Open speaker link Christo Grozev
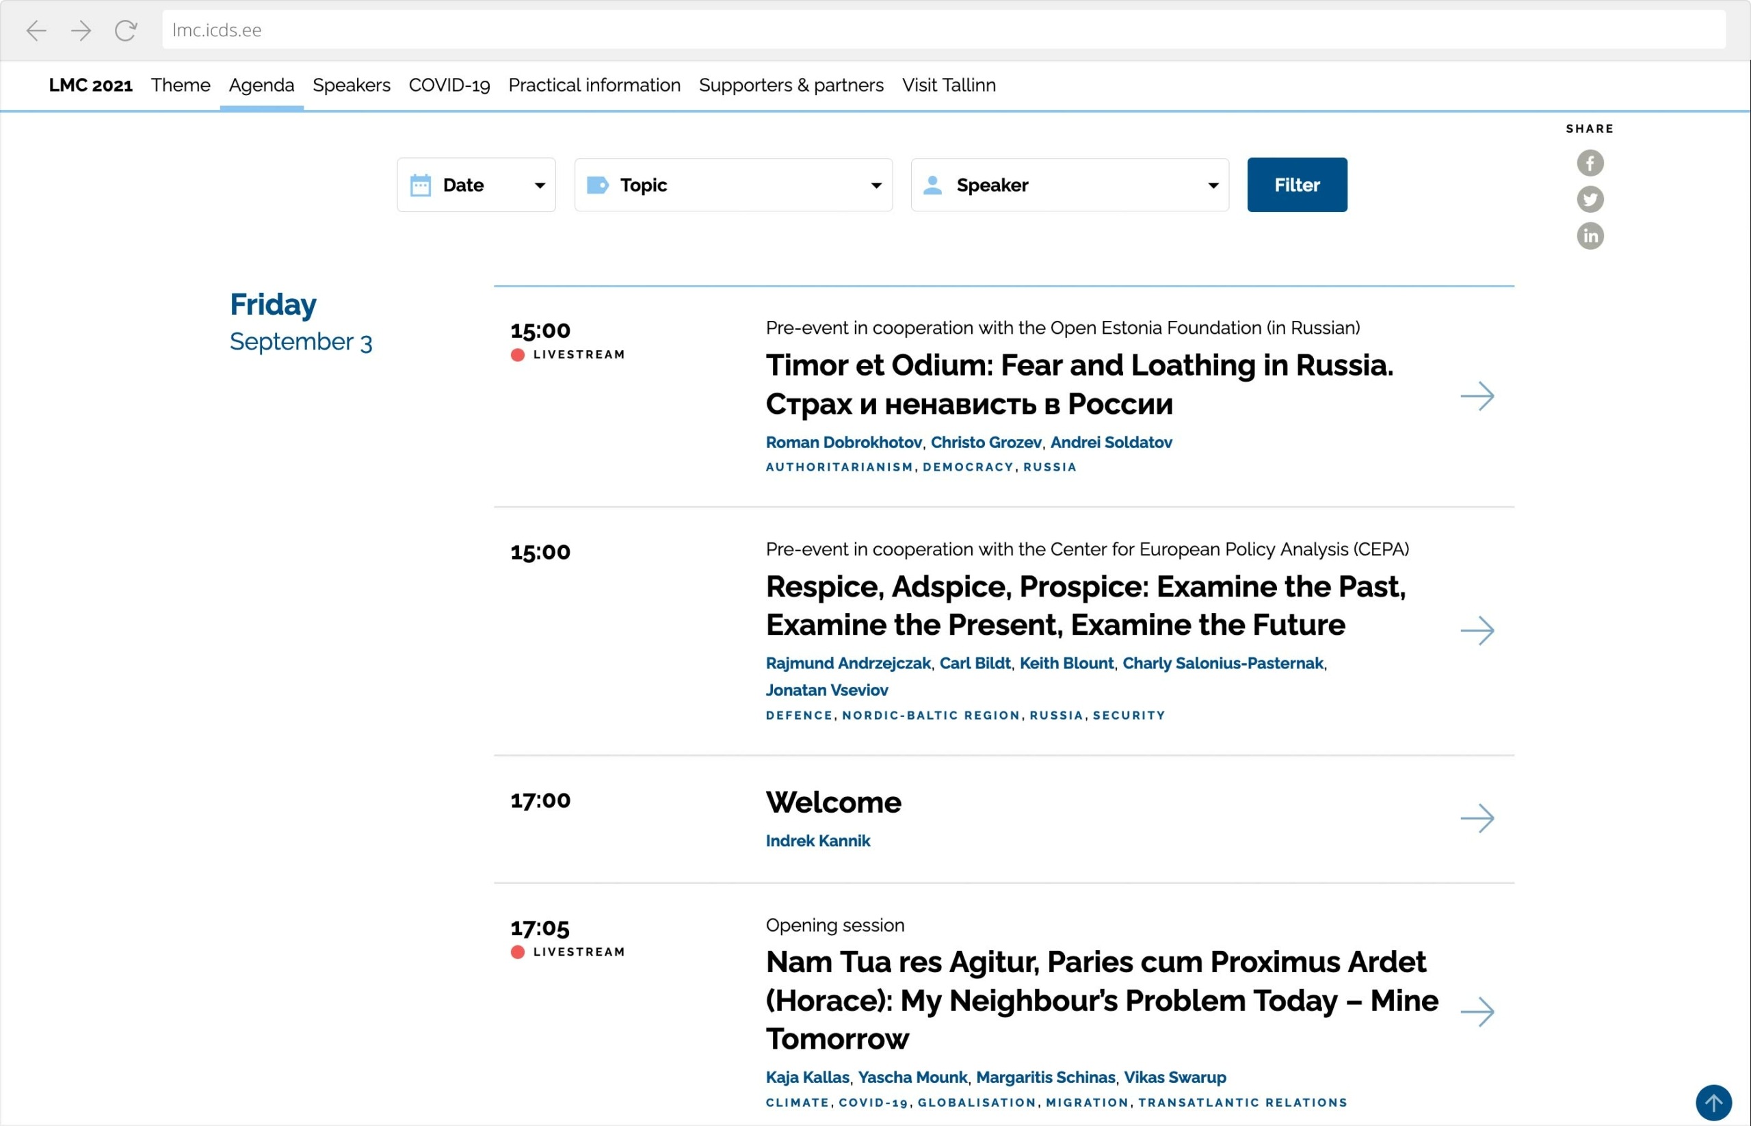Image resolution: width=1751 pixels, height=1126 pixels. 986,443
